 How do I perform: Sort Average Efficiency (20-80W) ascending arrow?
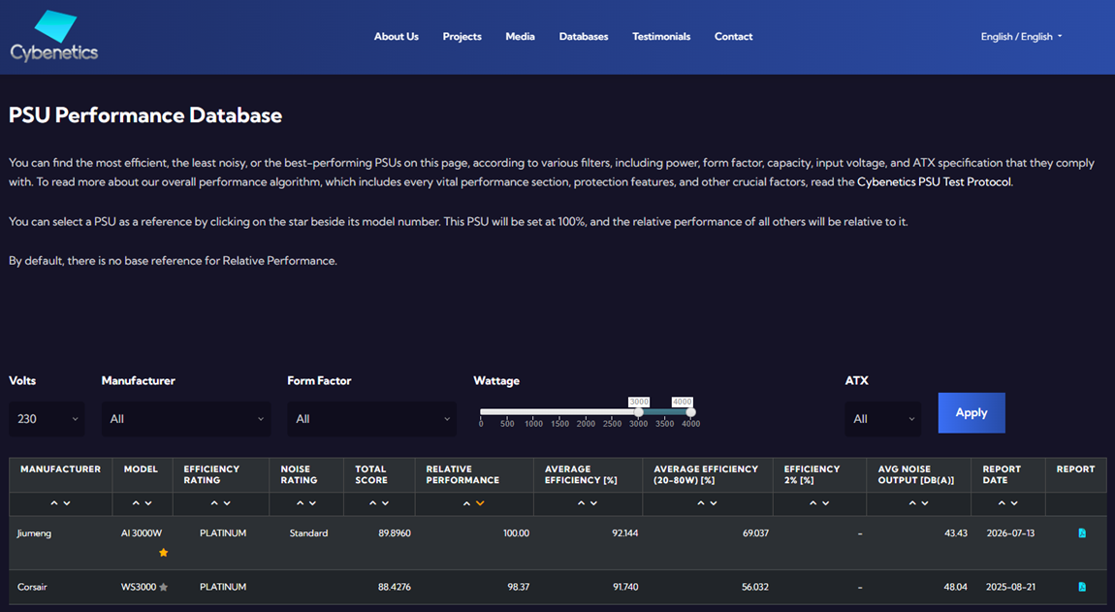[x=701, y=503]
